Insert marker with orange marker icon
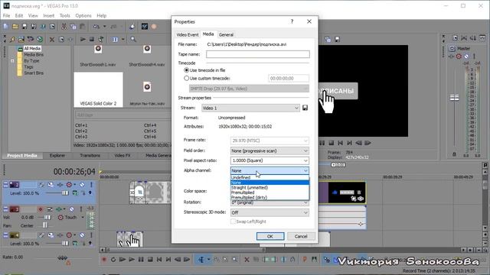Image resolution: width=490 pixels, height=275 pixels. pos(305,260)
